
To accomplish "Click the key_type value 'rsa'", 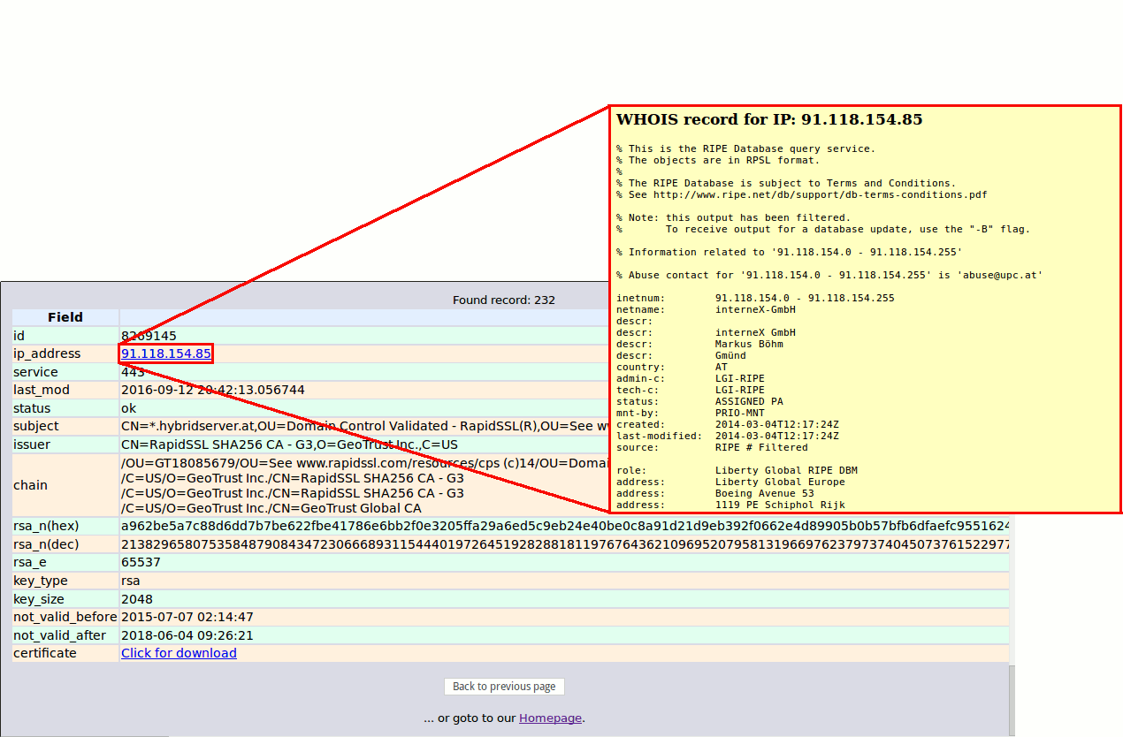I will coord(131,581).
